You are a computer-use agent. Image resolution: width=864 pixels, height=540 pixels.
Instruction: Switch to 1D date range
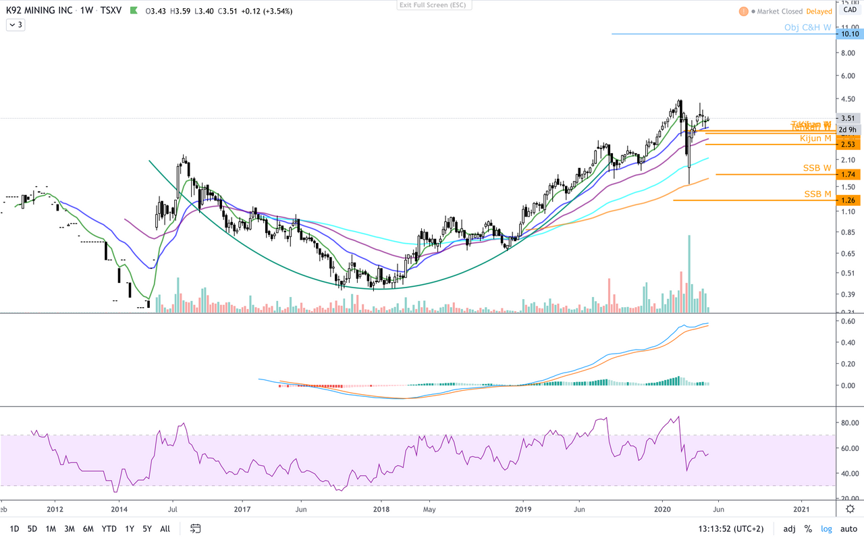pyautogui.click(x=14, y=529)
